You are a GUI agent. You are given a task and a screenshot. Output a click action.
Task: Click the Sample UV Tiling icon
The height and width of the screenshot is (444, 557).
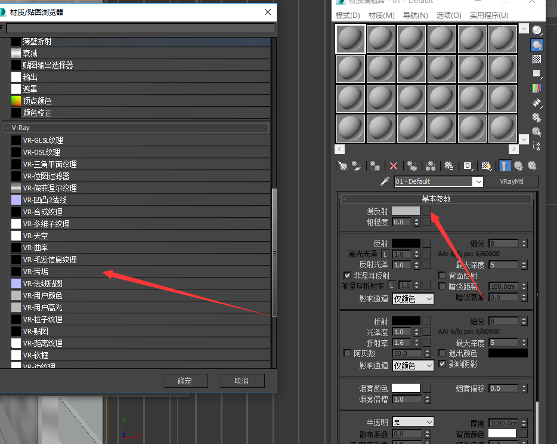(537, 73)
